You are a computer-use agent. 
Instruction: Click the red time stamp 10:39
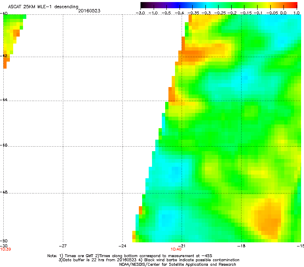tap(6, 249)
